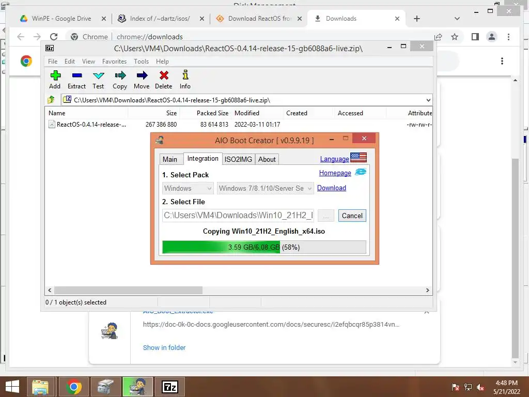
Task: Click the red Delete icon in 7-Zip
Action: point(164,80)
